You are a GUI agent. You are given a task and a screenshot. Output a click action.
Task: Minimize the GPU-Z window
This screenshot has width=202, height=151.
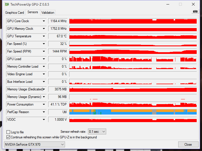pyautogui.click(x=168, y=4)
